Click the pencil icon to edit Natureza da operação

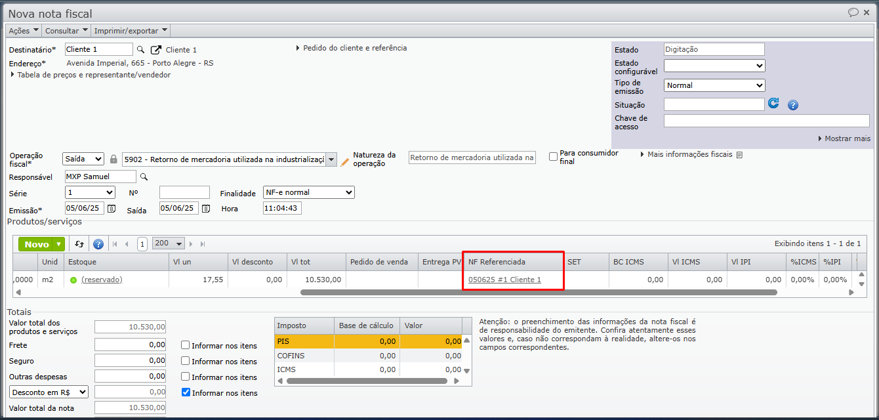coord(345,161)
